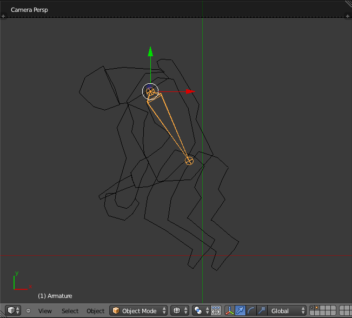The height and width of the screenshot is (318, 352).
Task: Click the red X-axis handle of manipulator
Action: point(189,91)
